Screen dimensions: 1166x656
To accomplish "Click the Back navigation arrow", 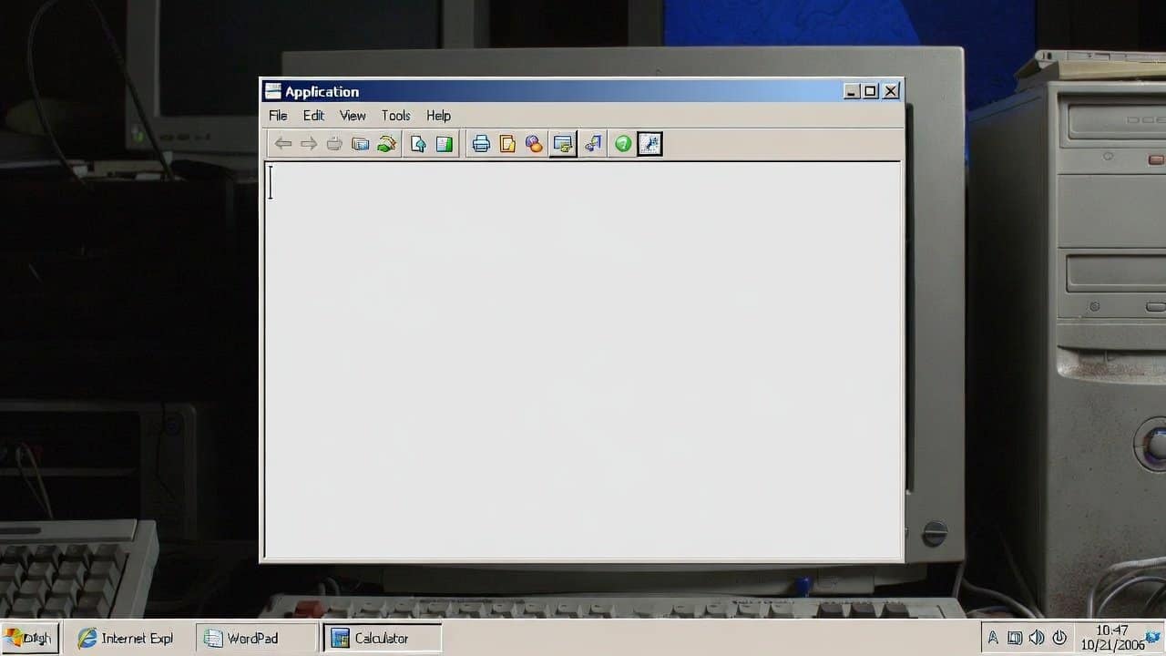I will (283, 143).
